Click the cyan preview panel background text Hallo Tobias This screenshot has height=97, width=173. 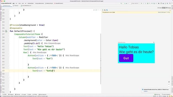(x=129, y=47)
